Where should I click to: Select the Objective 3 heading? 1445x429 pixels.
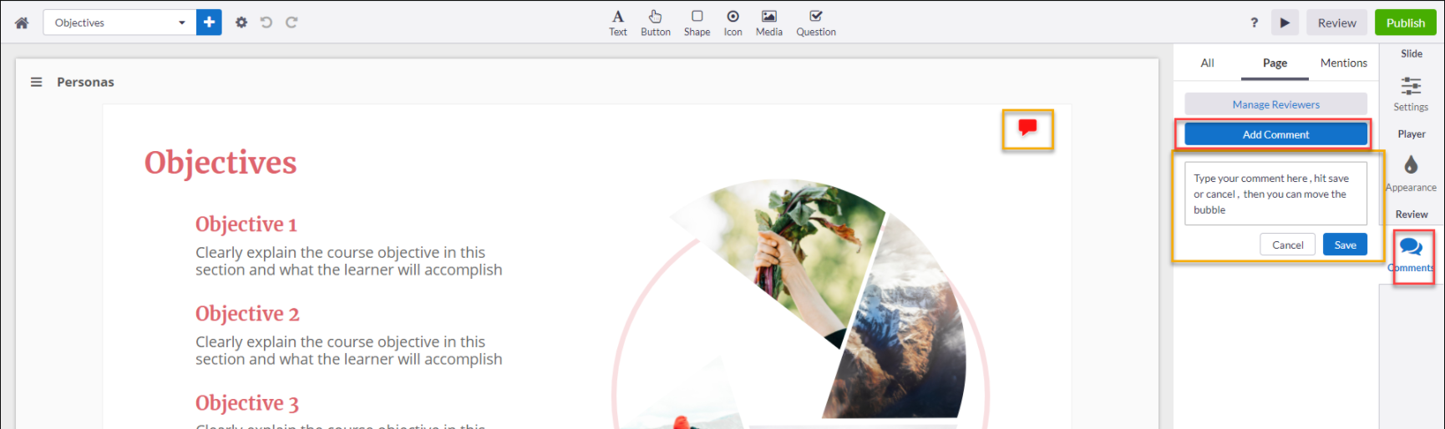tap(247, 403)
